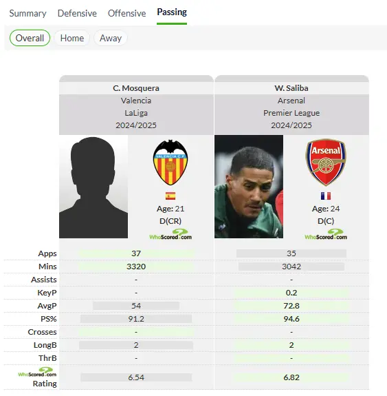Click the Passing tab

(172, 12)
